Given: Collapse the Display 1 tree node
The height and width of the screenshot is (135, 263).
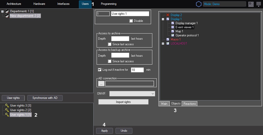Looking at the screenshot, I should pos(163,19).
